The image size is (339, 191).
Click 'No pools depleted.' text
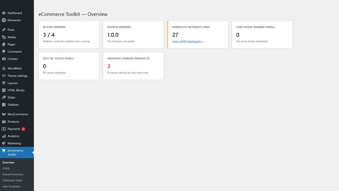click(55, 73)
